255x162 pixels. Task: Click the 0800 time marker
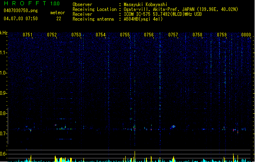click(246, 35)
